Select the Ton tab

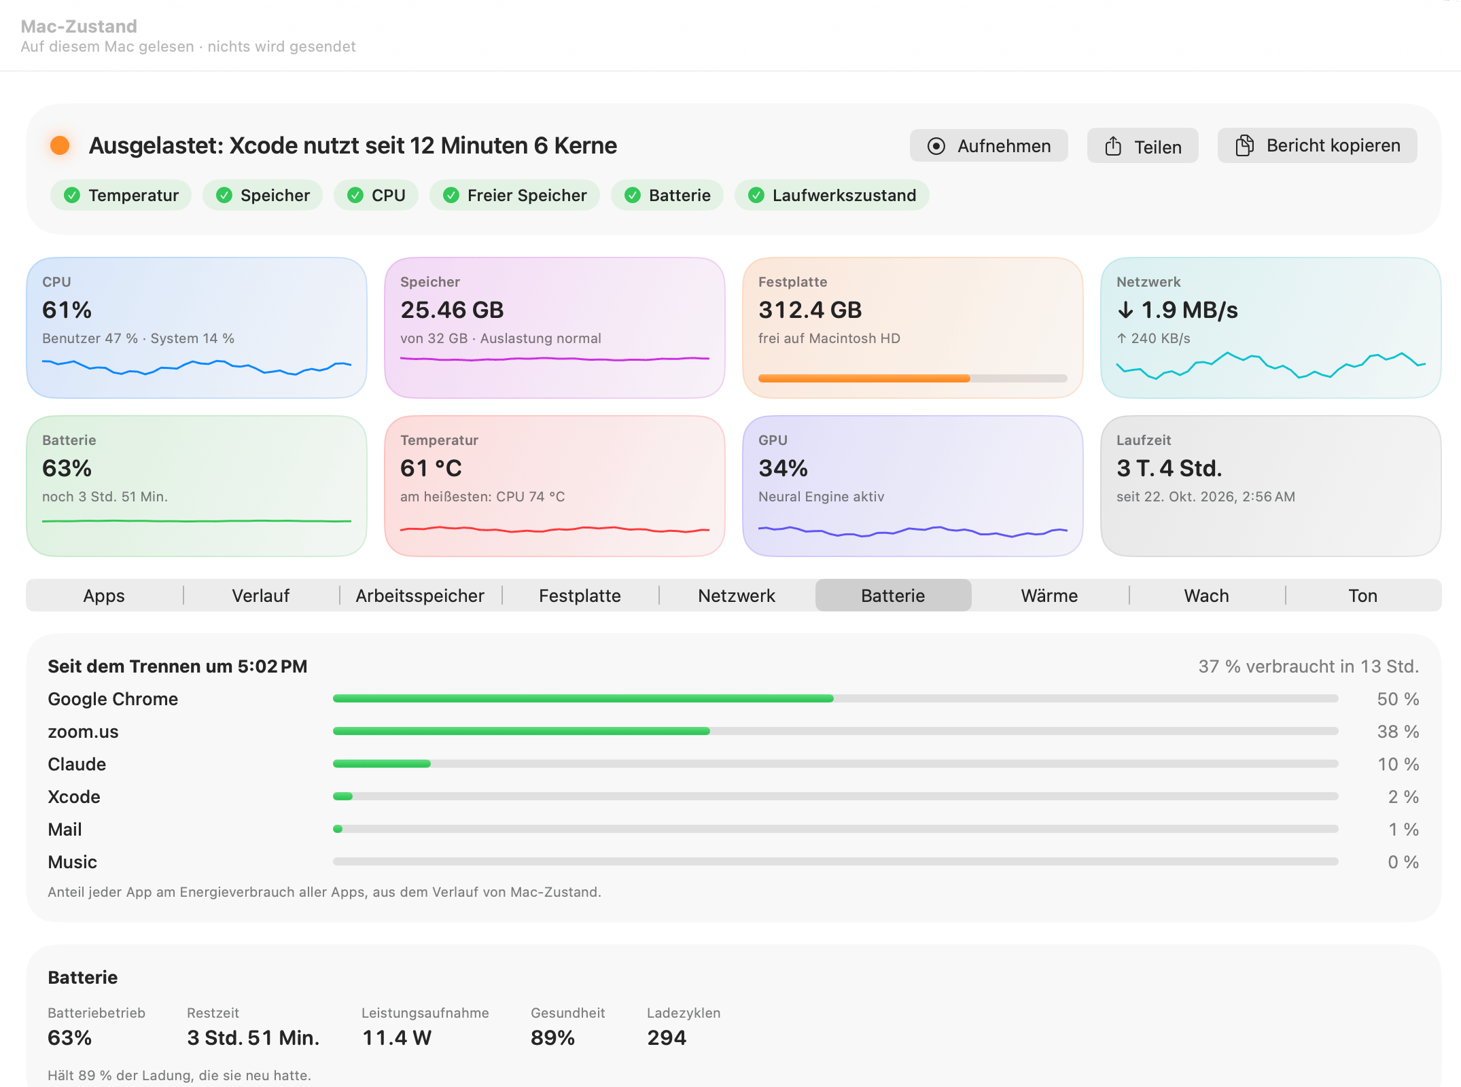click(1362, 596)
